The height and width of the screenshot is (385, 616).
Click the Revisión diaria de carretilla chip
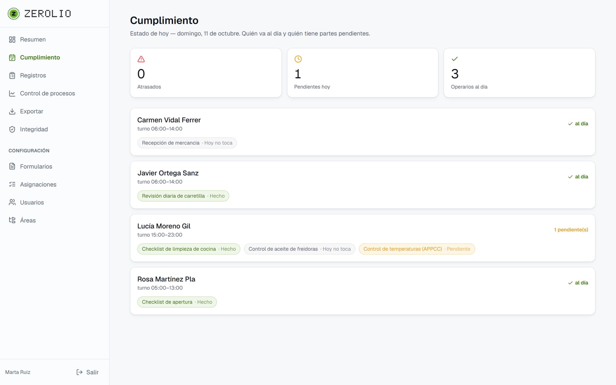click(183, 196)
